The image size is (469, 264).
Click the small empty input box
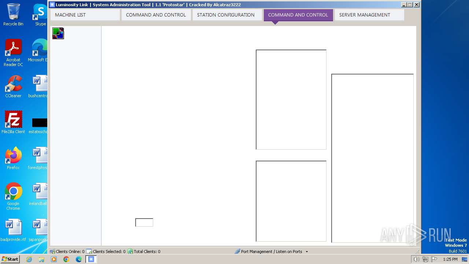144,223
